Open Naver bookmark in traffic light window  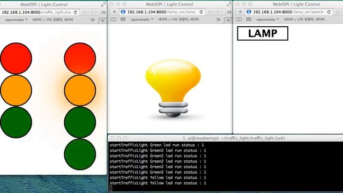click(53, 20)
